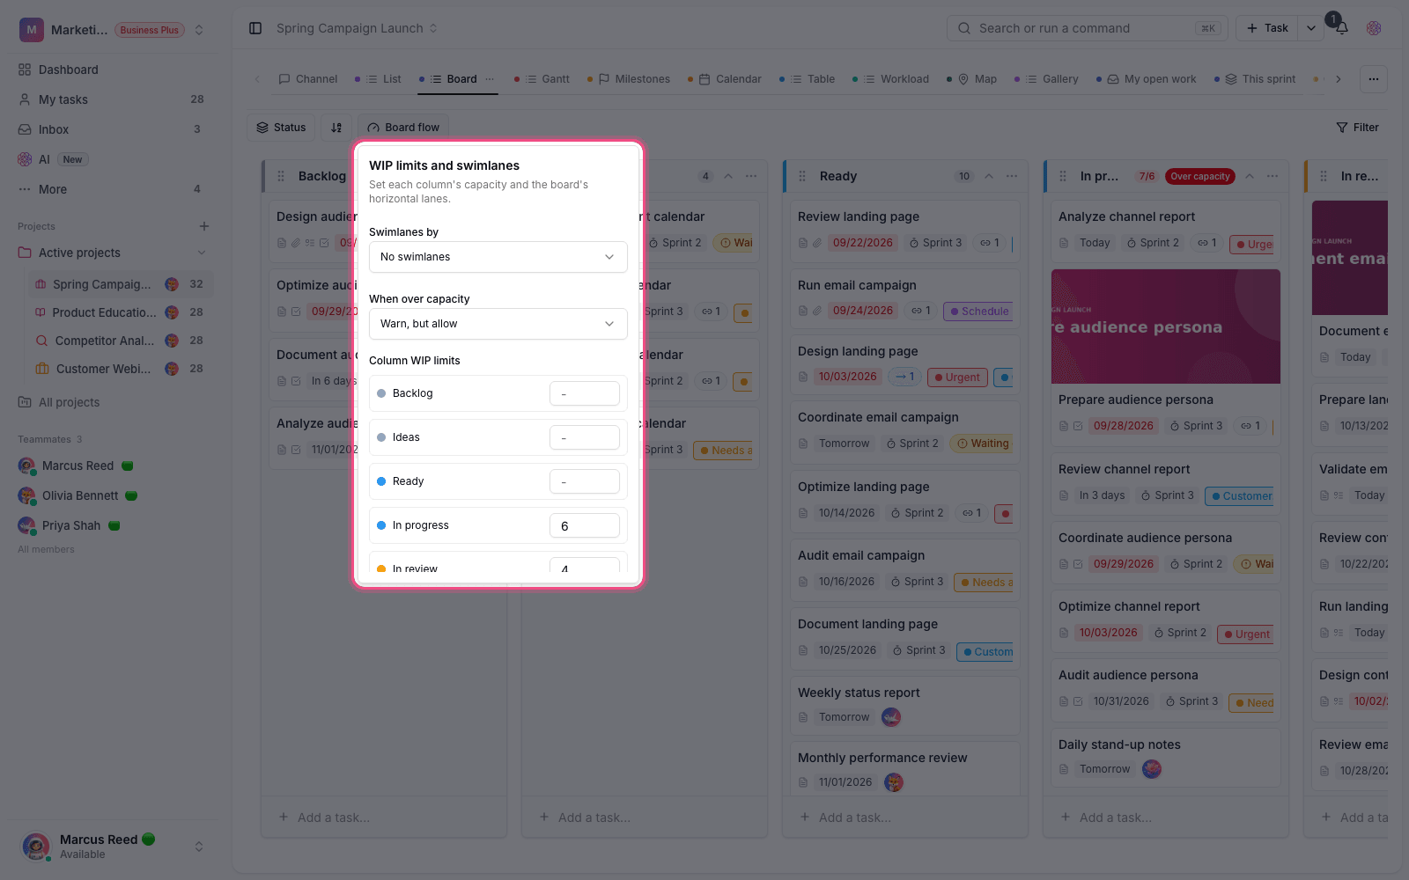Switch to the Workload view tab
Viewport: 1409px width, 880px height.
pyautogui.click(x=890, y=79)
